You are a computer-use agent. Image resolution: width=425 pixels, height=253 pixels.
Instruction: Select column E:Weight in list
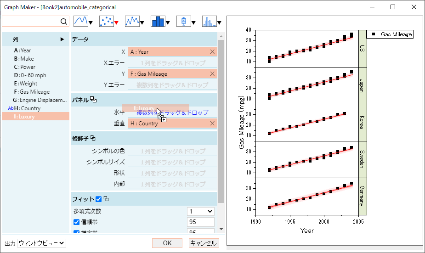click(35, 84)
